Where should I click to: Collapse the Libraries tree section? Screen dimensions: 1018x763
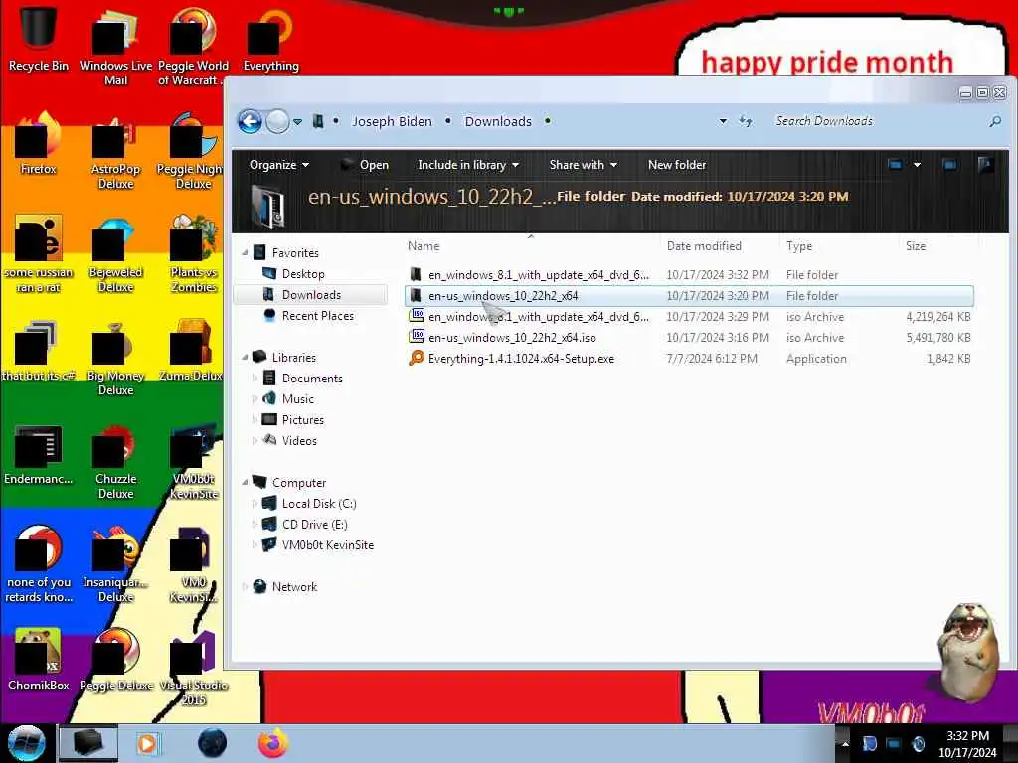(246, 357)
